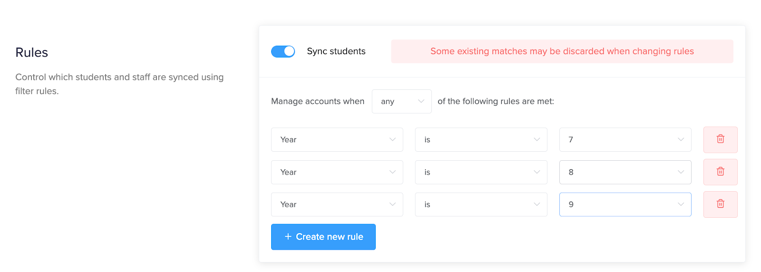761x272 pixels.
Task: Click the Sync students label
Action: [x=336, y=51]
